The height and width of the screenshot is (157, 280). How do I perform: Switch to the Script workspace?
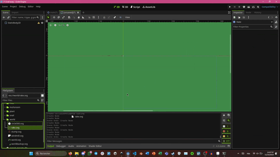[x=135, y=7]
